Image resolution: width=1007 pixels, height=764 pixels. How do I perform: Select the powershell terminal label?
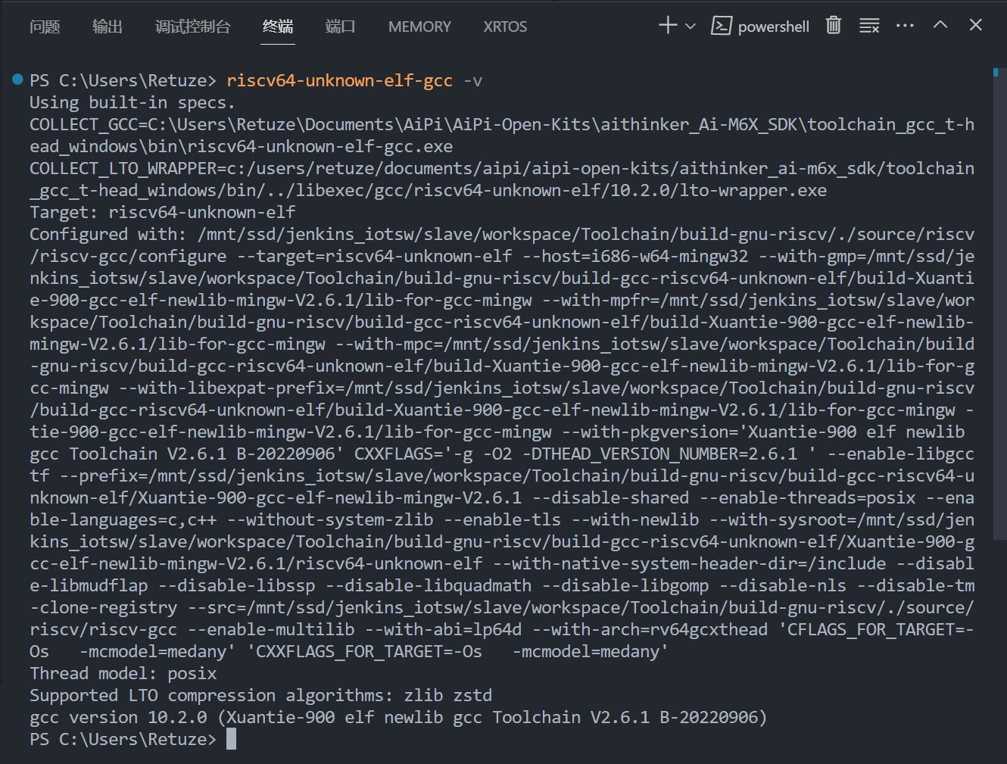tap(774, 27)
